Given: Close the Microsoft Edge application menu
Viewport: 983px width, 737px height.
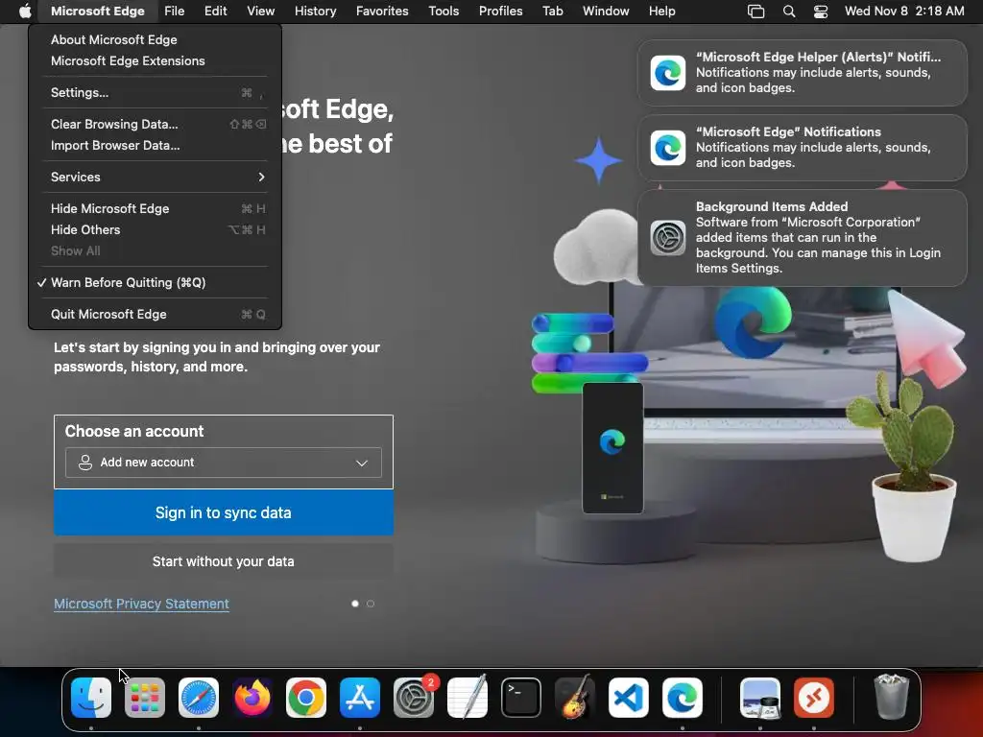Looking at the screenshot, I should tap(98, 11).
